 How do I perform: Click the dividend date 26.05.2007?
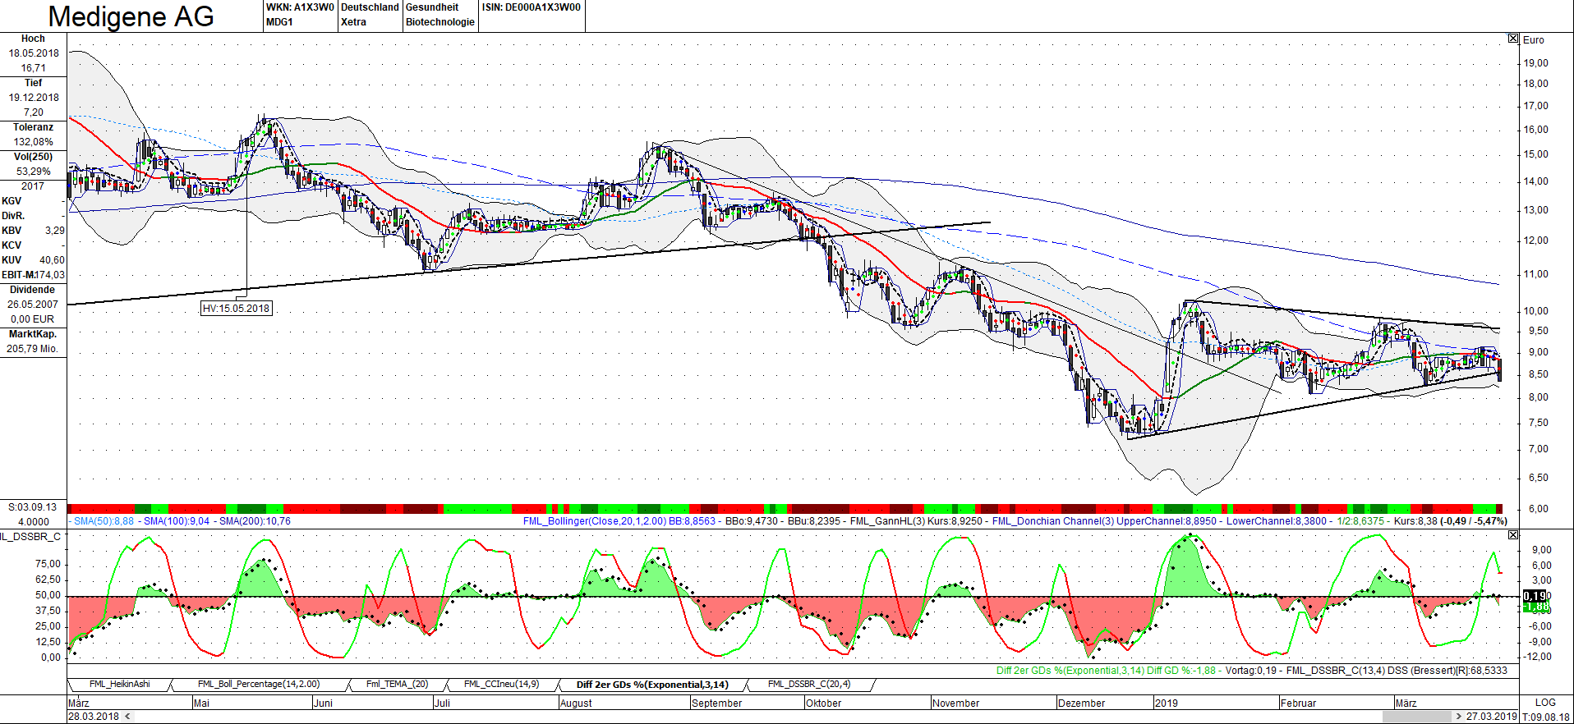[33, 305]
